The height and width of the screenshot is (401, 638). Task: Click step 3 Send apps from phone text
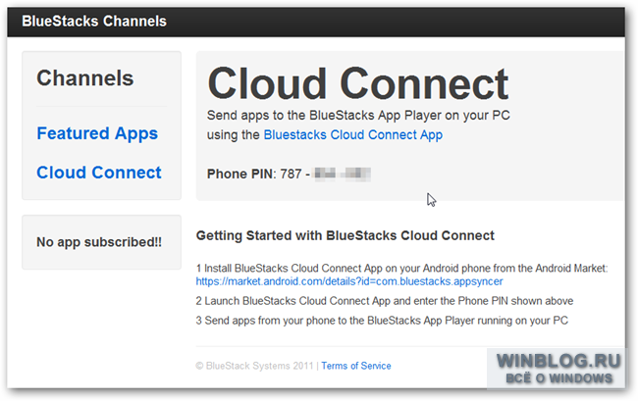(x=382, y=321)
